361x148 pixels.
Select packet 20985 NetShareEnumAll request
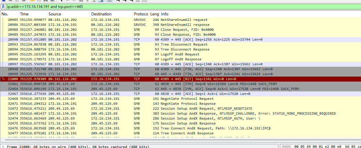[x=180, y=20]
